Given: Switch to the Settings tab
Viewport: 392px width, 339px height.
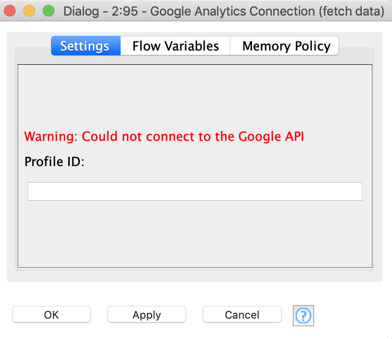Looking at the screenshot, I should tap(85, 46).
